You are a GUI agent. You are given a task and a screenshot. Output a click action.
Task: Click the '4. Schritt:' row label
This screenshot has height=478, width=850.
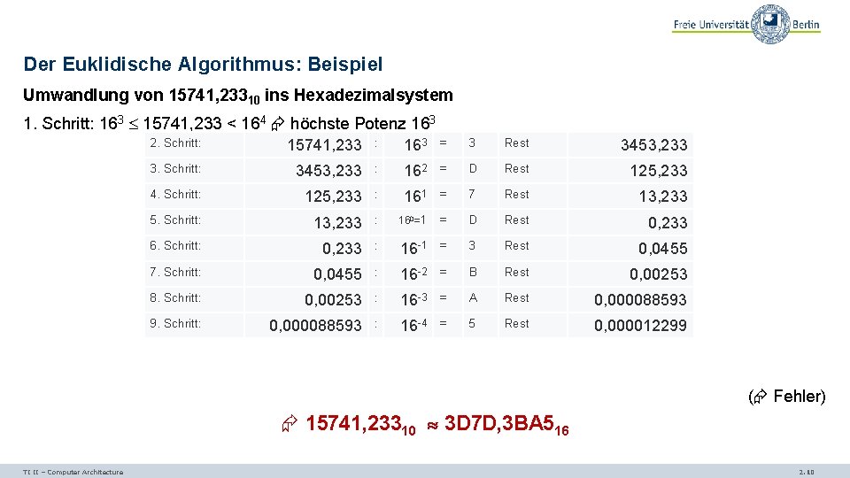[175, 194]
